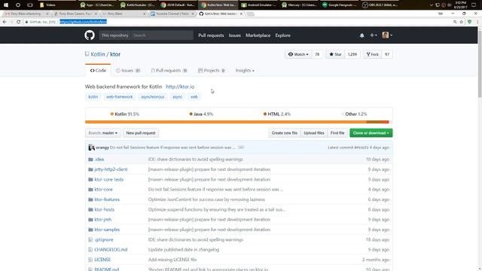The image size is (482, 271).
Task: Open the .gitignore file
Action: tap(104, 239)
